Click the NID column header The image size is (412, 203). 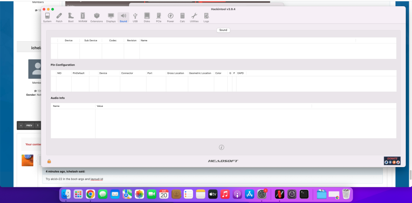tap(63, 73)
